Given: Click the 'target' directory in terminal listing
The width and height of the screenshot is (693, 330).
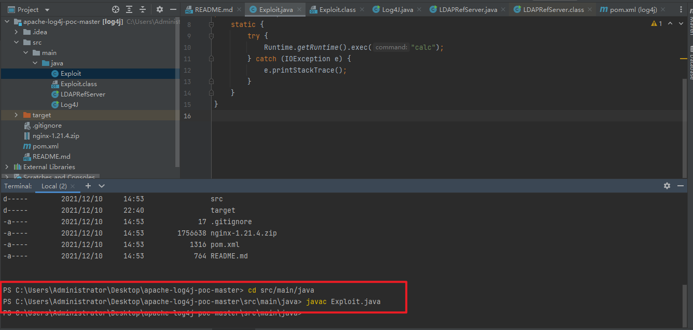Looking at the screenshot, I should coord(223,210).
